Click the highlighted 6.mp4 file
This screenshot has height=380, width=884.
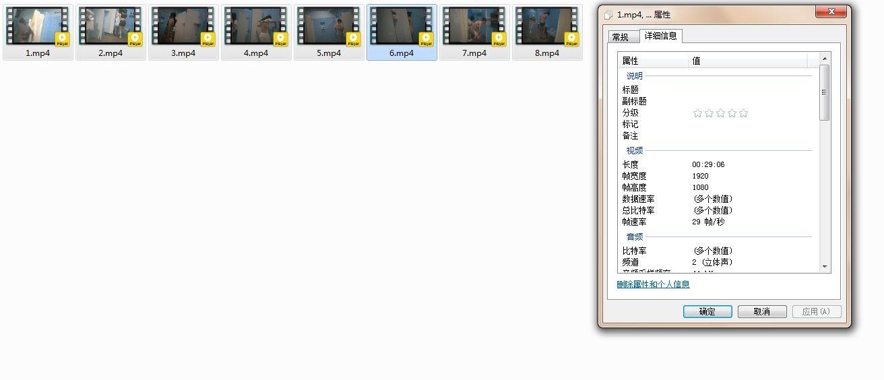coord(402,28)
